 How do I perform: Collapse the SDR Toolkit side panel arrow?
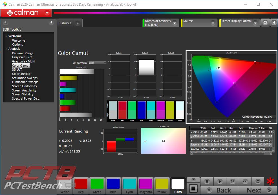51,23
